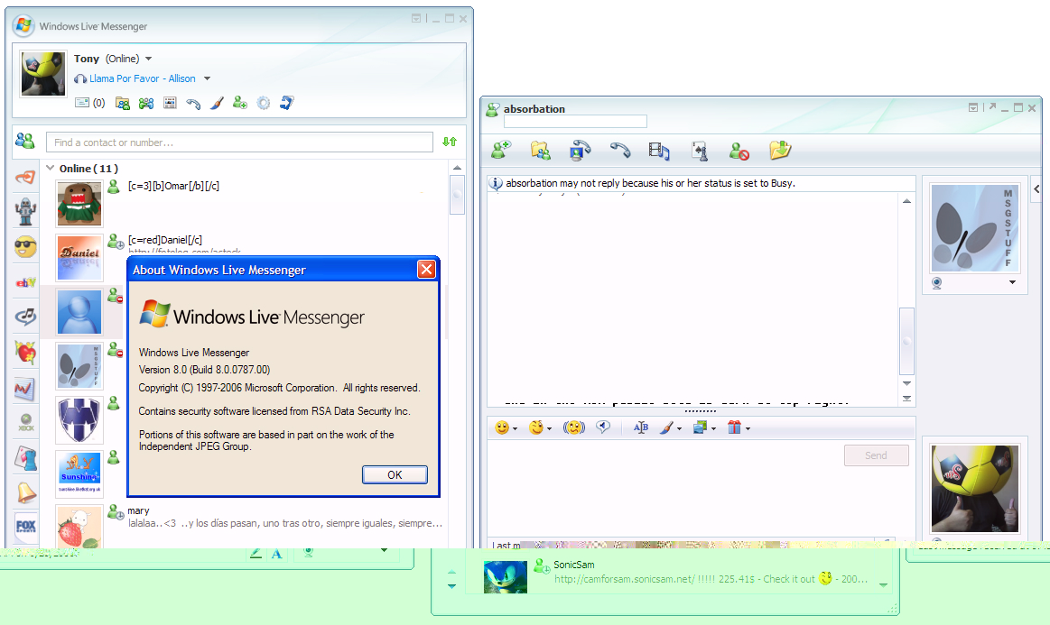
Task: Click the Llama Por Favor - Allison song link
Action: pos(143,78)
